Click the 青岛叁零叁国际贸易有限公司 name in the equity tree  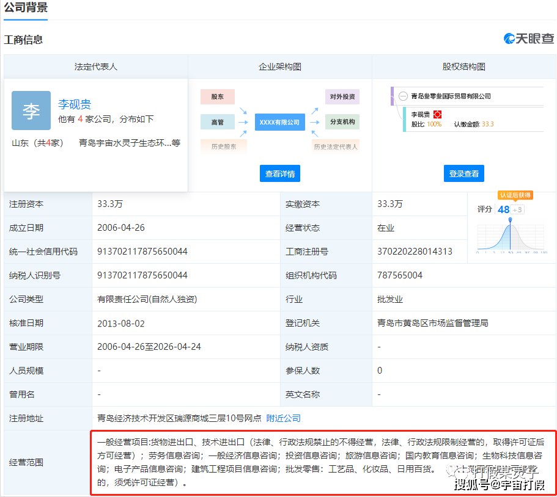pyautogui.click(x=451, y=96)
